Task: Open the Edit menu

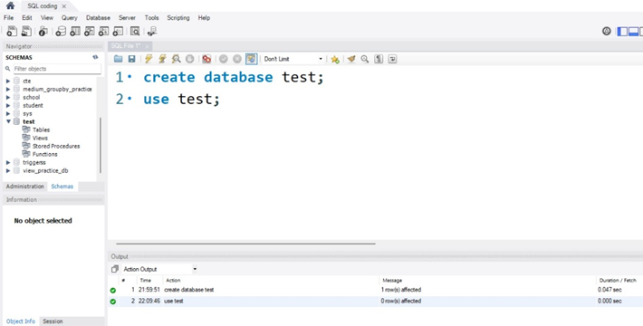Action: [27, 17]
